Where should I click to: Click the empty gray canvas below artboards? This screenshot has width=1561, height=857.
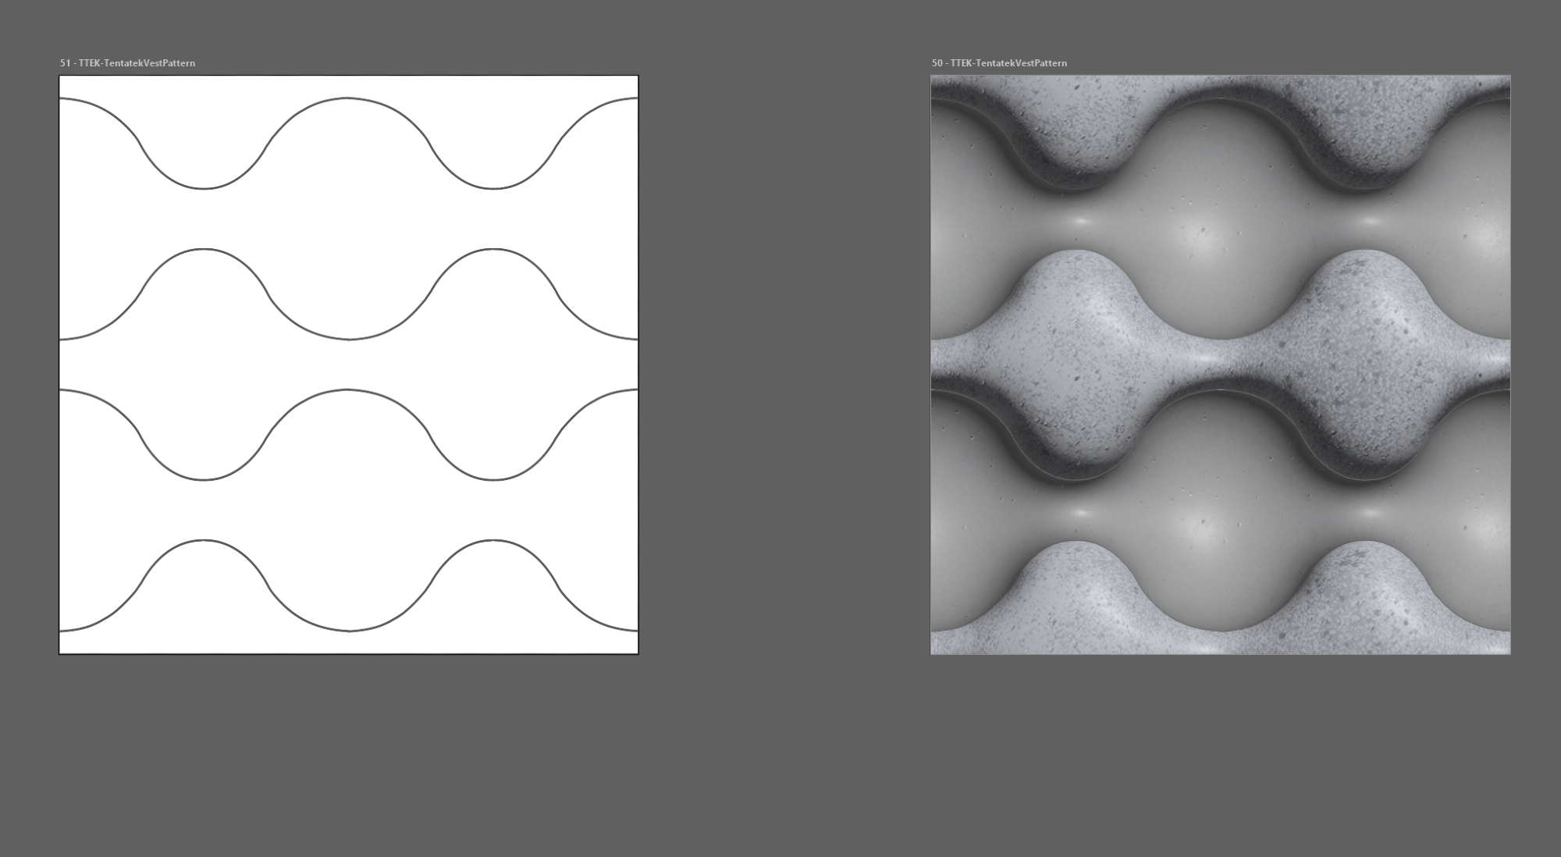(780, 757)
